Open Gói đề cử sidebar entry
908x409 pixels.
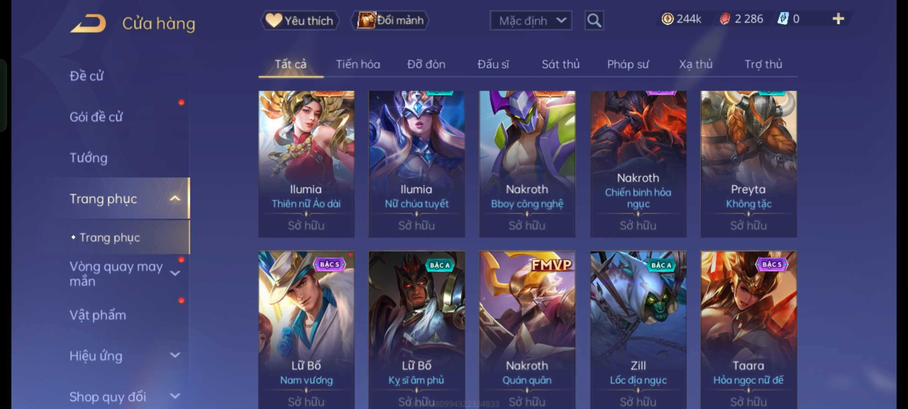pyautogui.click(x=96, y=117)
